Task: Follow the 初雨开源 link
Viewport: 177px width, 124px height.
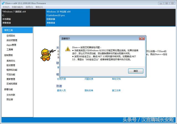Action: pos(61,79)
